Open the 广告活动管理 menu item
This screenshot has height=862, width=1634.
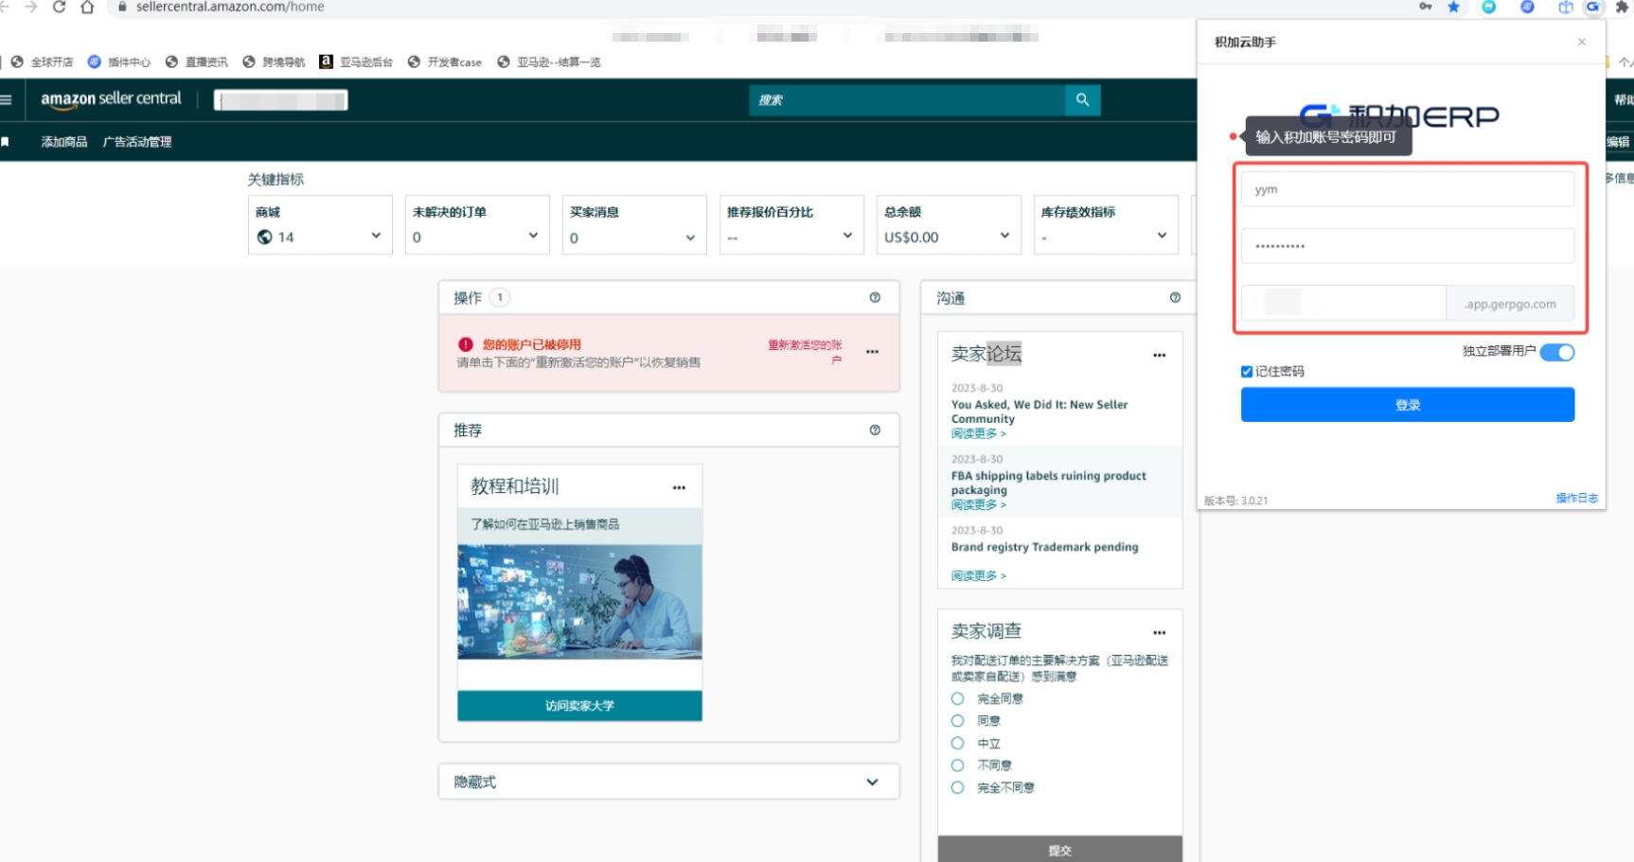[137, 142]
